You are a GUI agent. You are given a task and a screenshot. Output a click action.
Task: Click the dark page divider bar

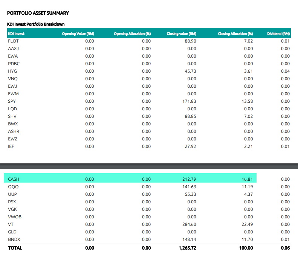[149, 166]
